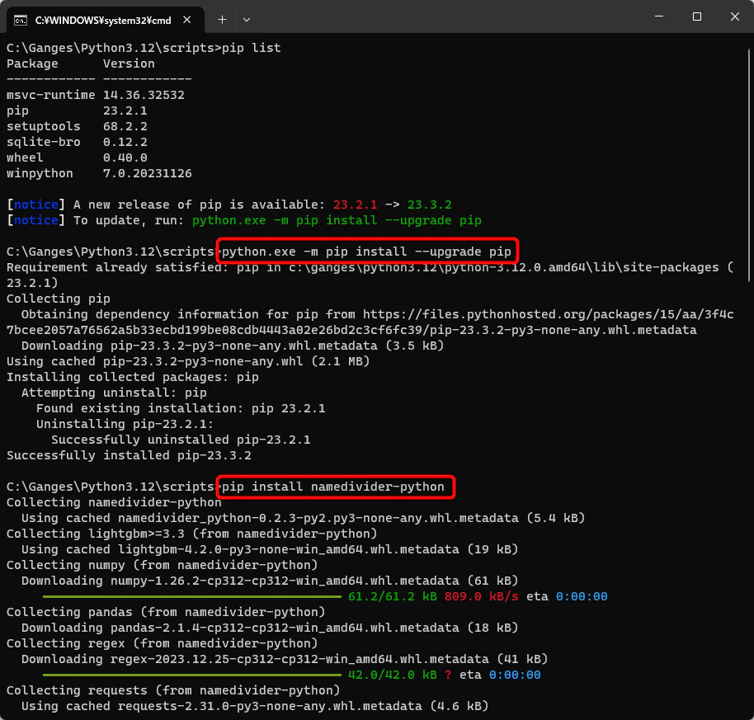Click 'Collecting lightgbm>=3.3' line

click(192, 534)
